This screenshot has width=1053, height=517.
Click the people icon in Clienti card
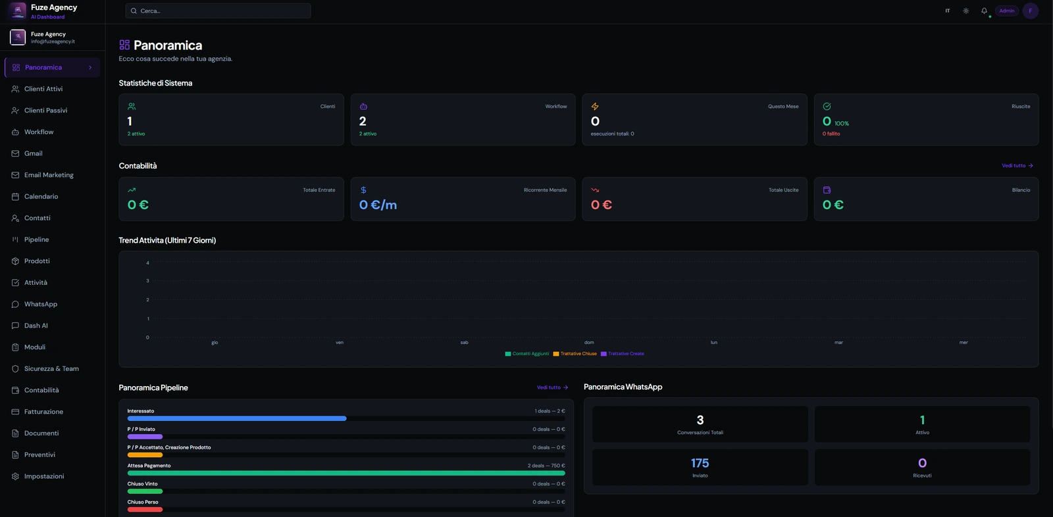click(x=132, y=107)
